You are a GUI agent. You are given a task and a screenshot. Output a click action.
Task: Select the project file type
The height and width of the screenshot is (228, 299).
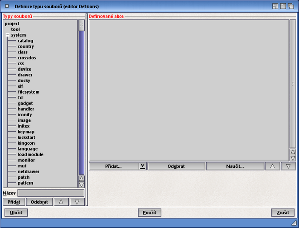click(12, 24)
